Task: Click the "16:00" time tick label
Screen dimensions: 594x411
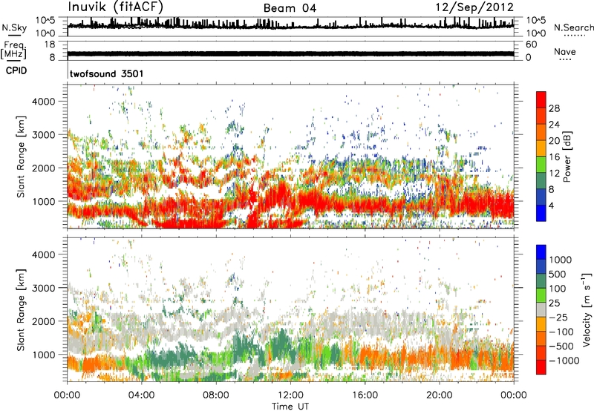Action: pos(365,395)
